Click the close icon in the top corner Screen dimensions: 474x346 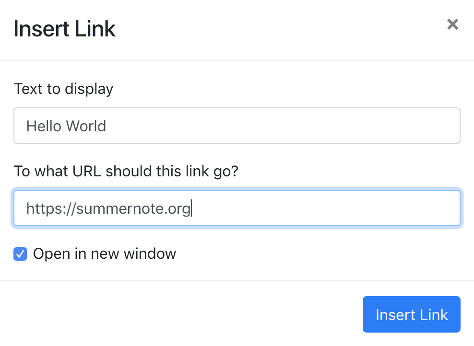tap(452, 24)
